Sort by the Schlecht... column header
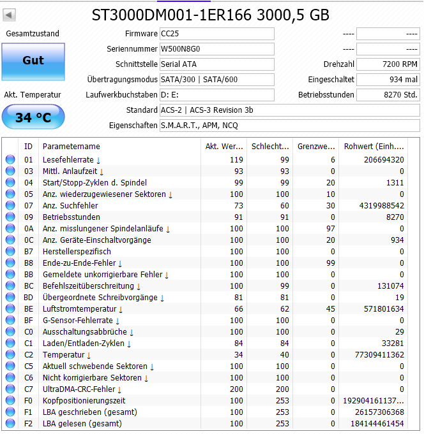Screen dimensions: 424x434 pyautogui.click(x=270, y=147)
